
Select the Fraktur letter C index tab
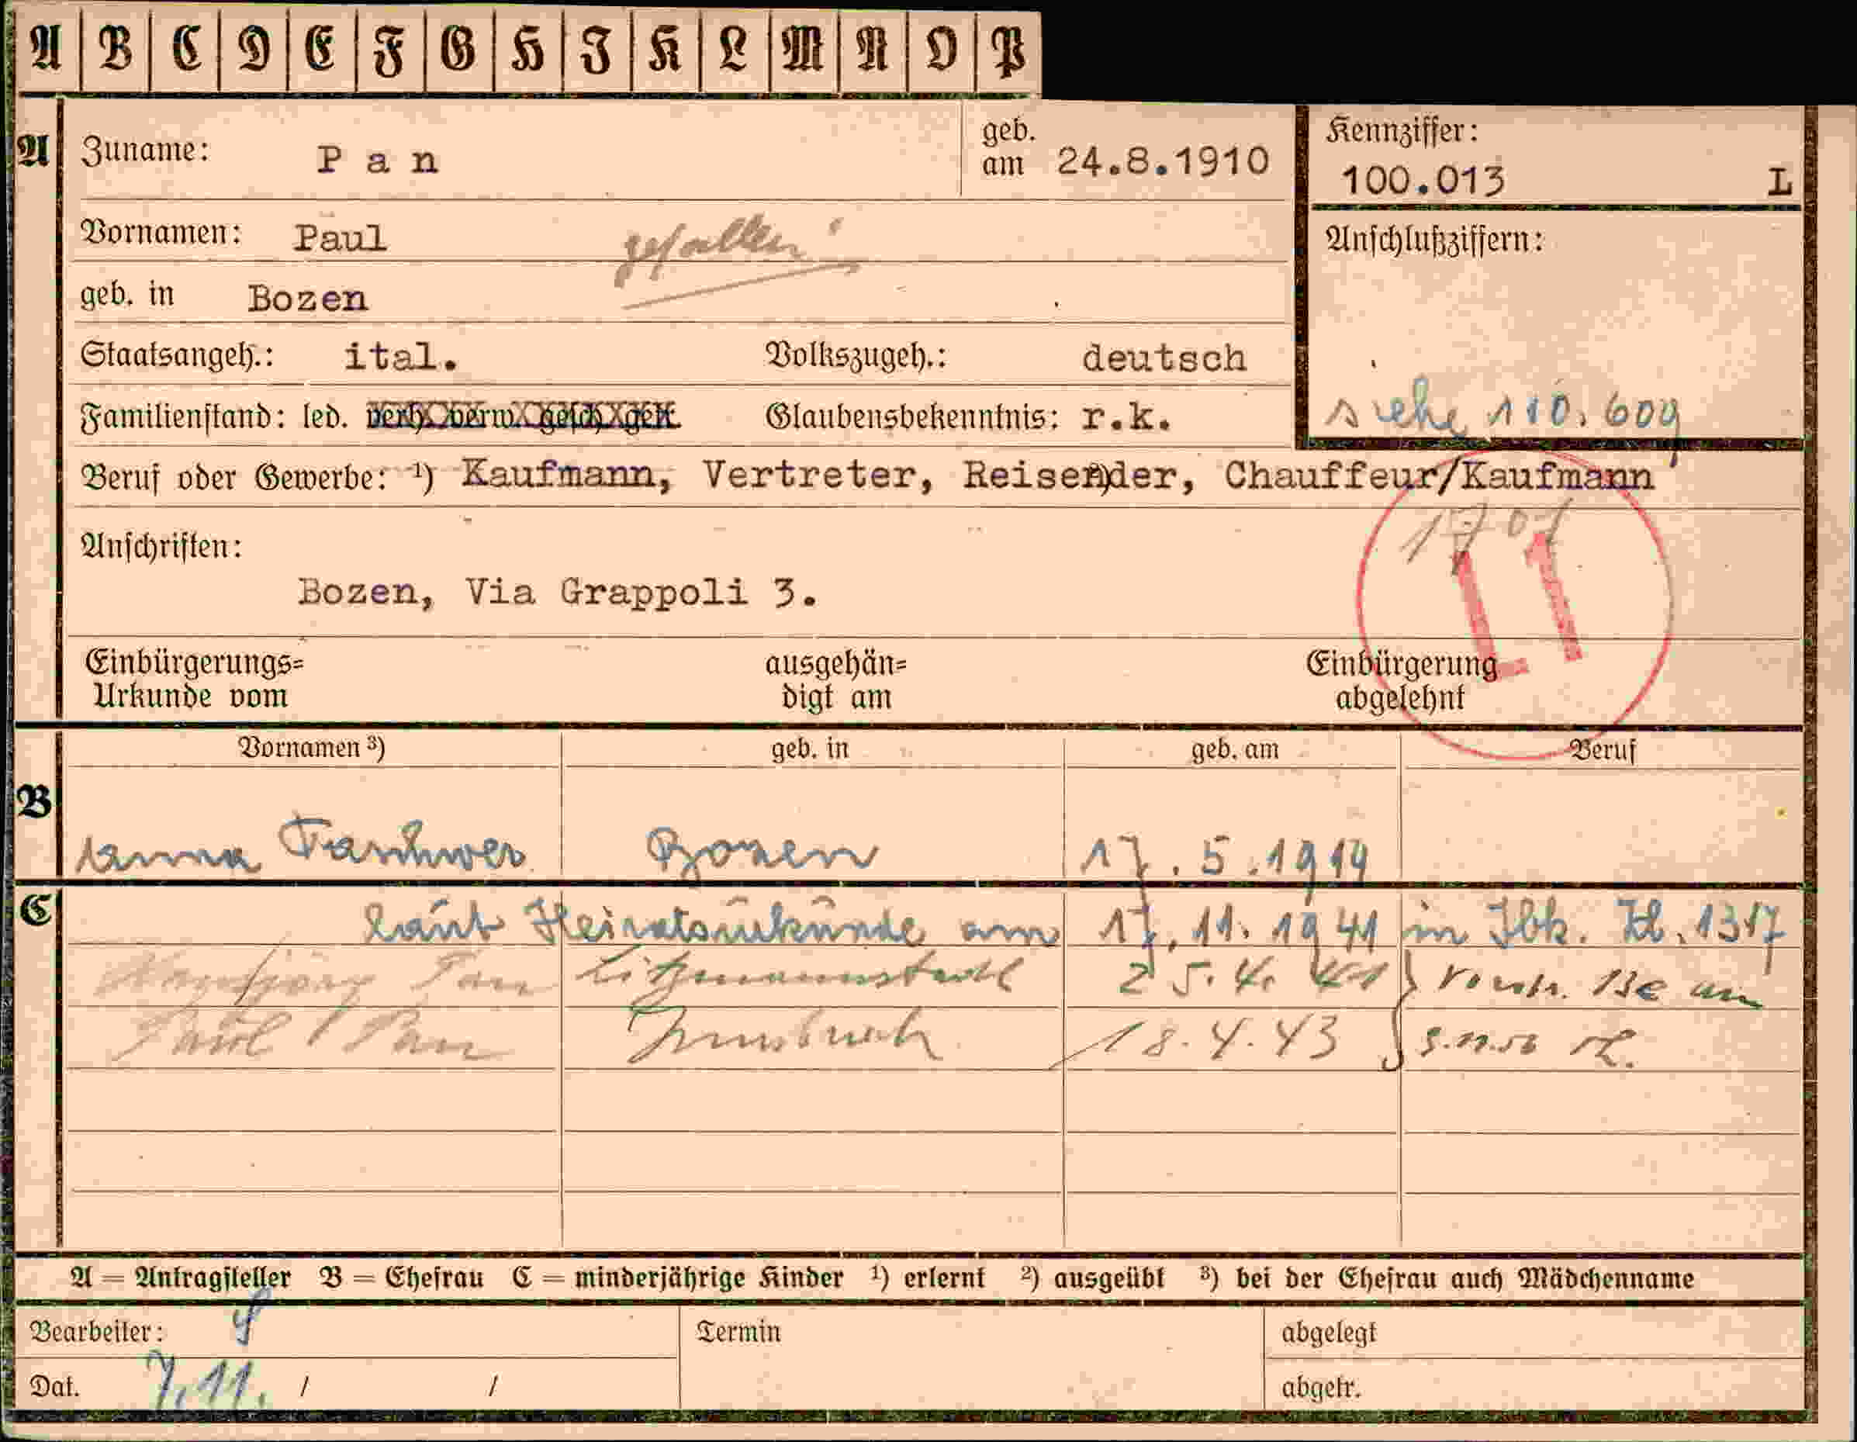click(185, 50)
